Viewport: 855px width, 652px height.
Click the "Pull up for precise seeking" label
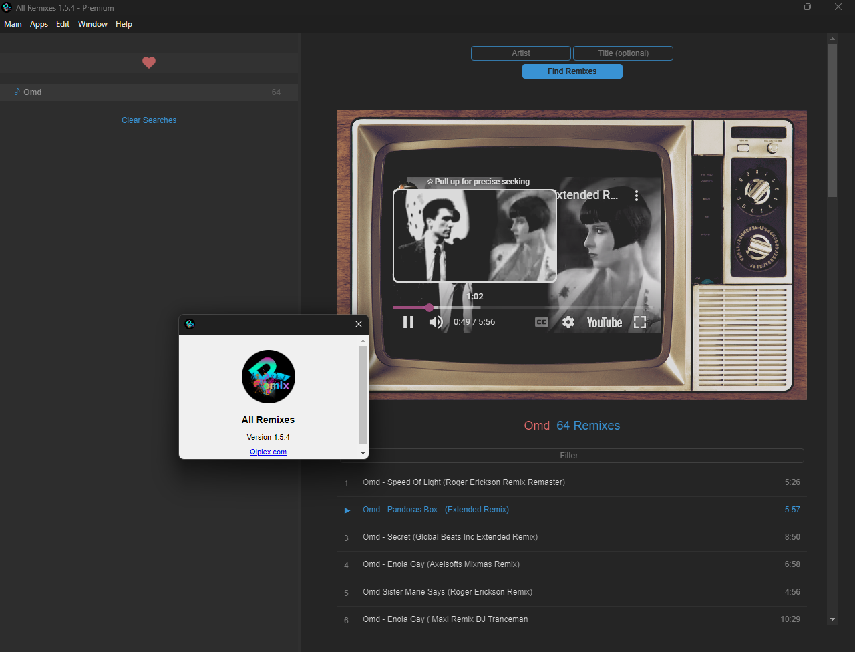(x=478, y=182)
